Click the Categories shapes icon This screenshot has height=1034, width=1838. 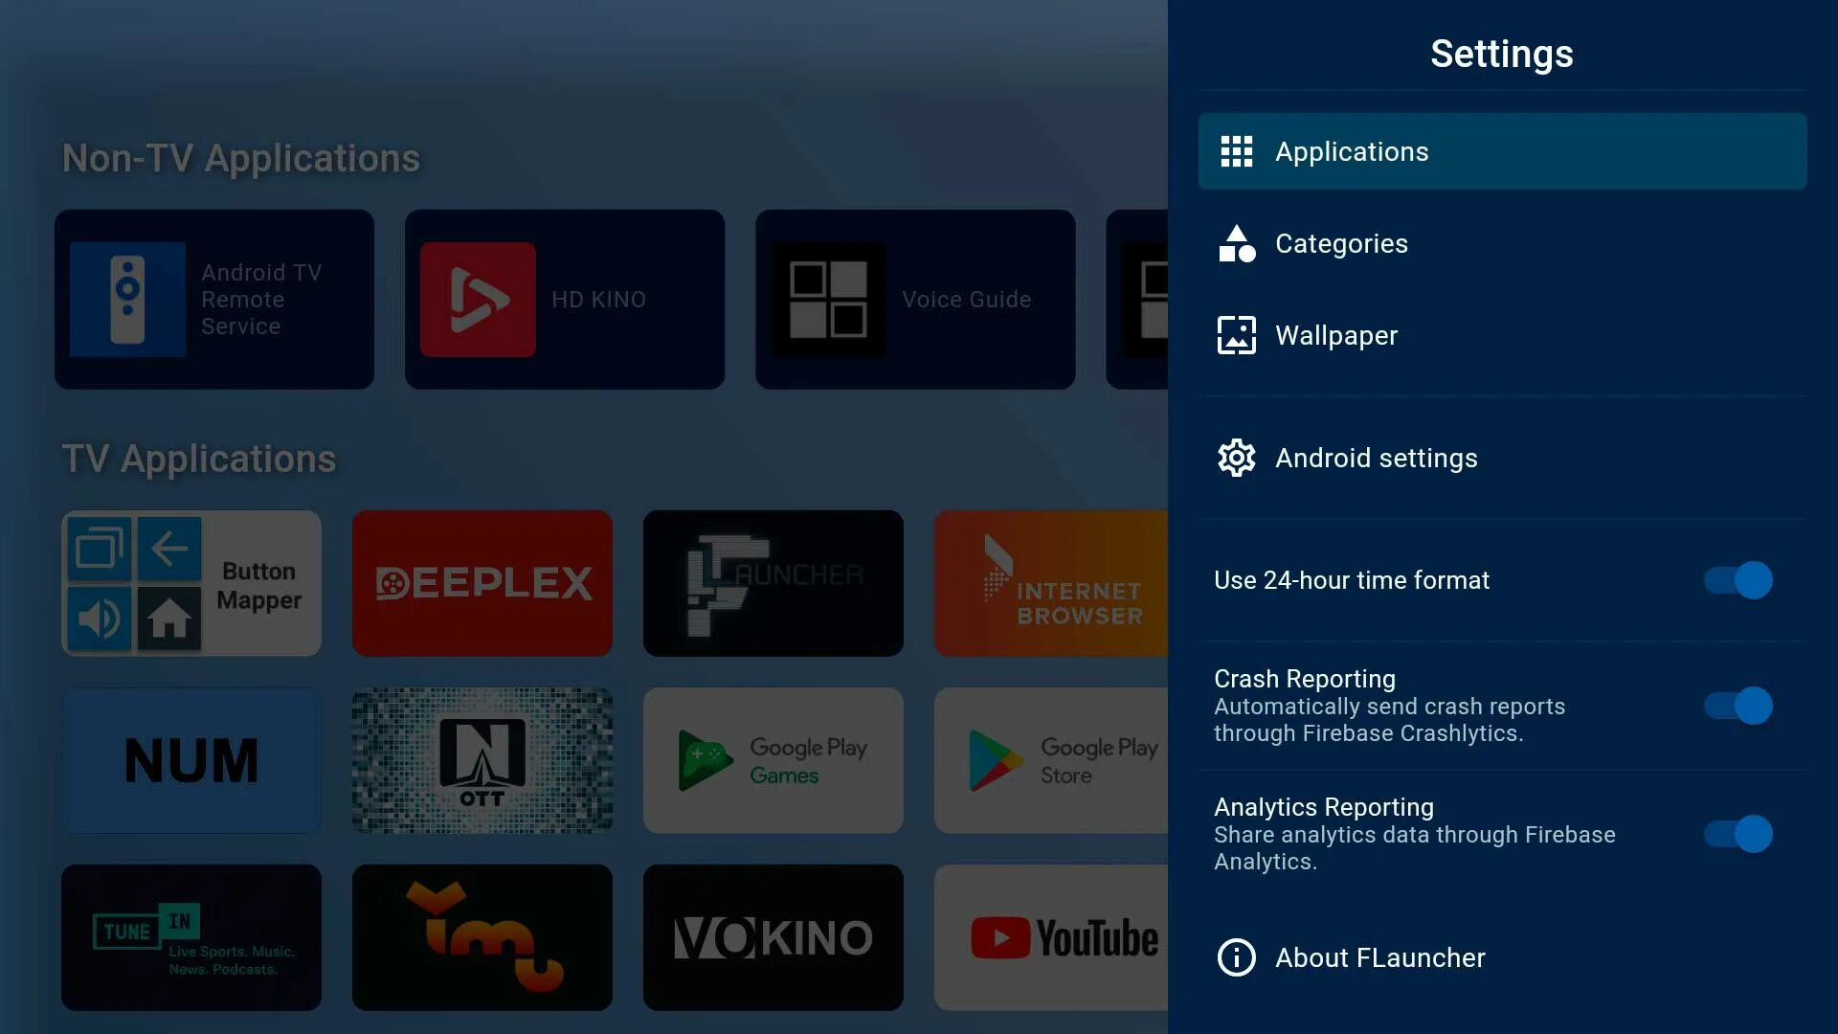pyautogui.click(x=1236, y=243)
